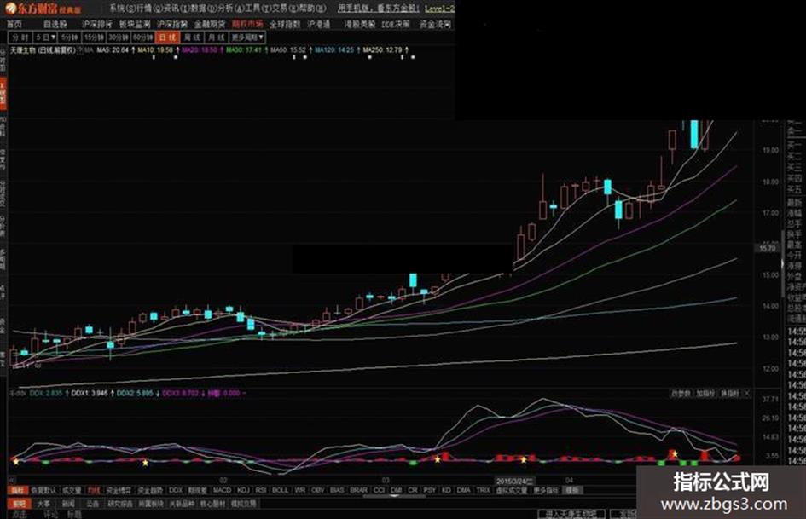Open the 大事 info tab

point(44,505)
